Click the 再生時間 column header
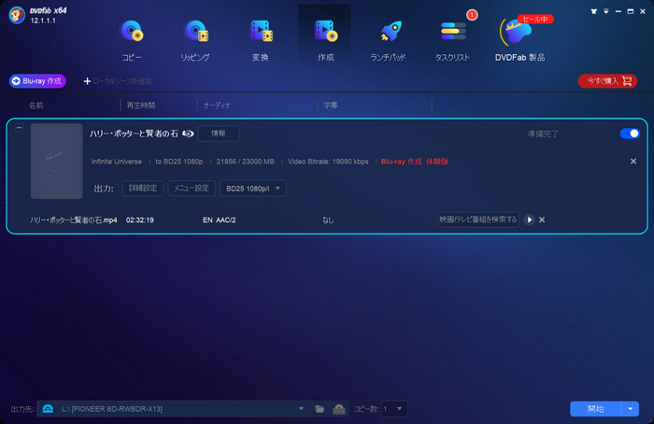 pos(141,106)
